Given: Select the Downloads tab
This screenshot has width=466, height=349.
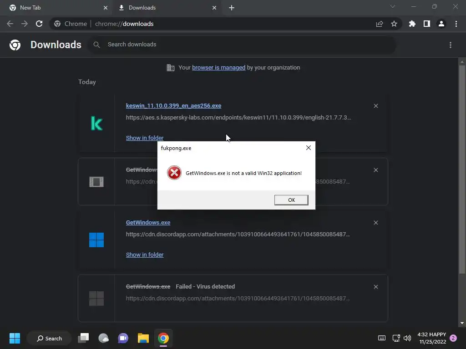Looking at the screenshot, I should click(x=167, y=8).
